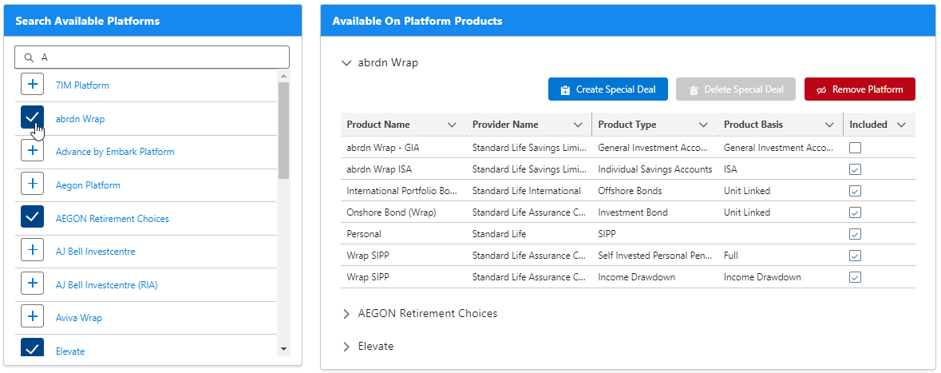Screen dimensions: 941x373
Task: Click the Create Special Deal button
Action: (x=607, y=89)
